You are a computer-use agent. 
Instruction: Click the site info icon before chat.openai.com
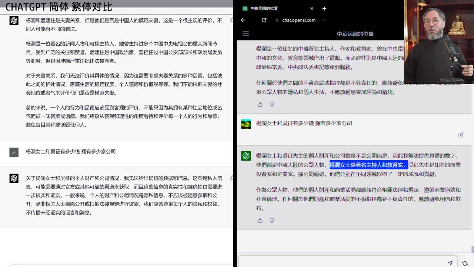point(277,20)
